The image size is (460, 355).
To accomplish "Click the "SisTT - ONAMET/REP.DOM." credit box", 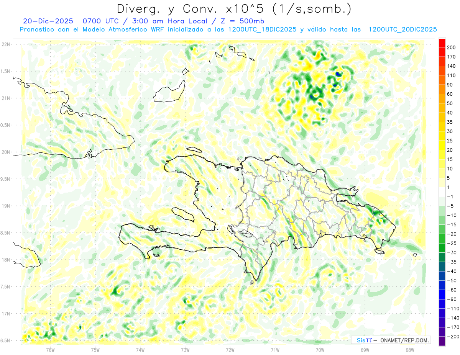I will click(x=391, y=340).
